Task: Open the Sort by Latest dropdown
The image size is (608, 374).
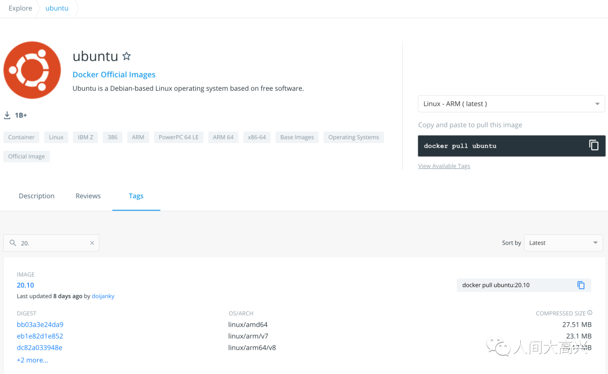Action: 563,243
